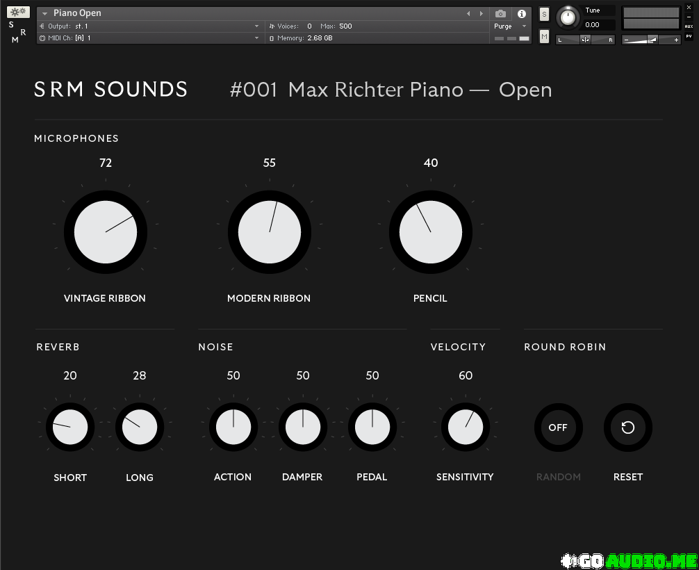The height and width of the screenshot is (570, 699).
Task: Click the Action noise value 50
Action: (233, 375)
